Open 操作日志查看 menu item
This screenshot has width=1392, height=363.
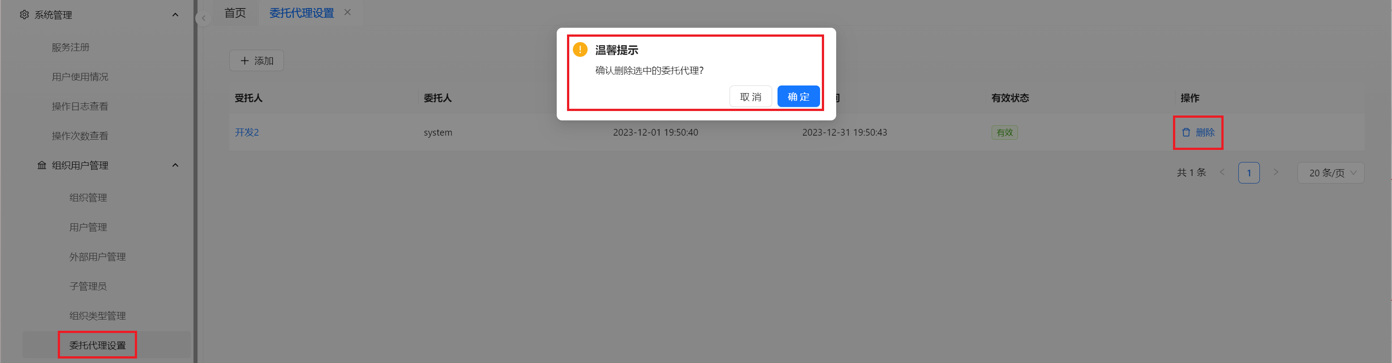coord(80,106)
